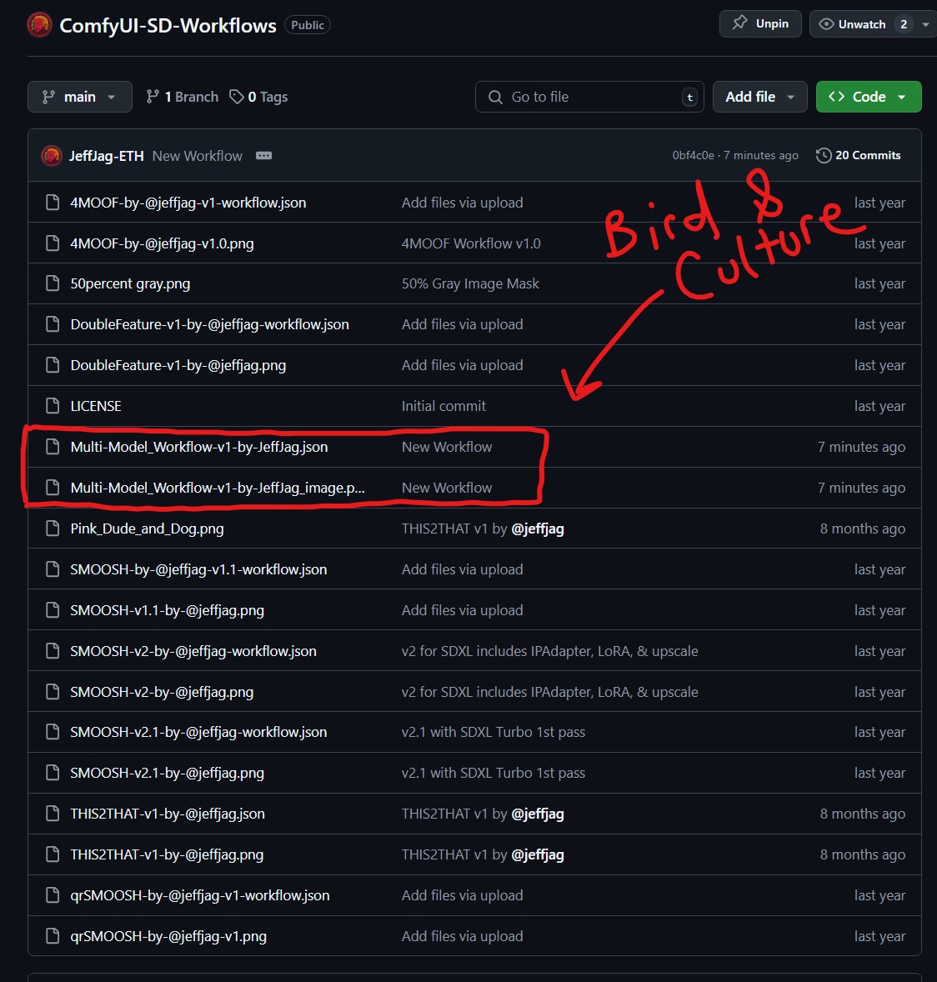Click the code brackets icon in Code button

pyautogui.click(x=836, y=97)
